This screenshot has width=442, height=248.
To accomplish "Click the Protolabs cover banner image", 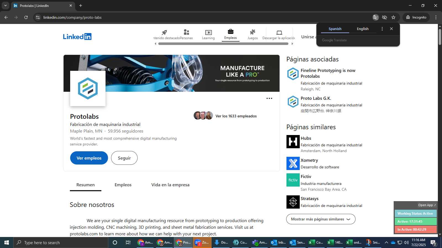I will click(x=172, y=73).
